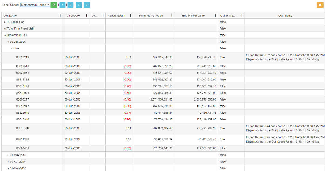The height and width of the screenshot is (171, 325).
Task: Click the outlier comment for account 88811768
Action: coord(286,128)
